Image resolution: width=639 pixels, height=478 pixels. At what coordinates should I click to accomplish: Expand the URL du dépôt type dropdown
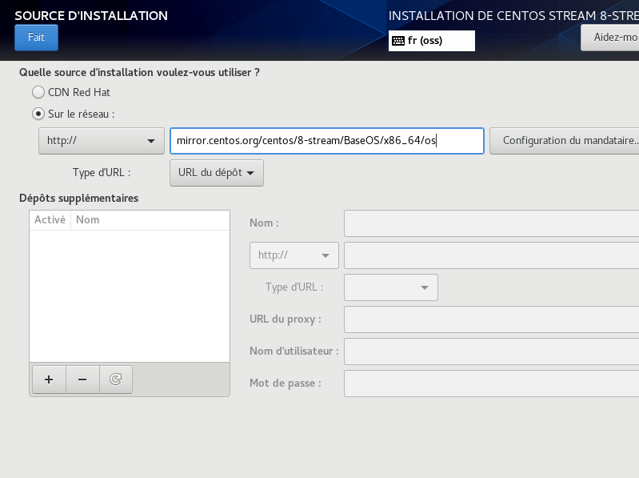(x=216, y=173)
